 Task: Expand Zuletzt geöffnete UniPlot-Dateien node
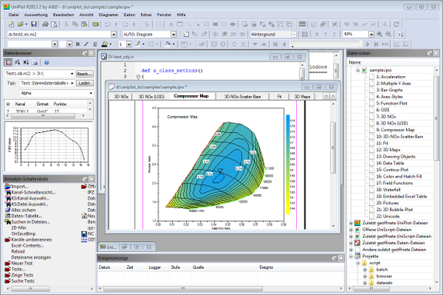click(351, 223)
